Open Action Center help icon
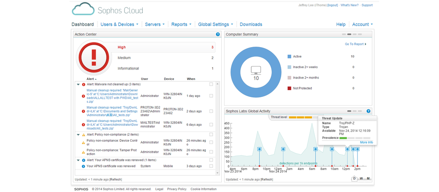 [218, 34]
